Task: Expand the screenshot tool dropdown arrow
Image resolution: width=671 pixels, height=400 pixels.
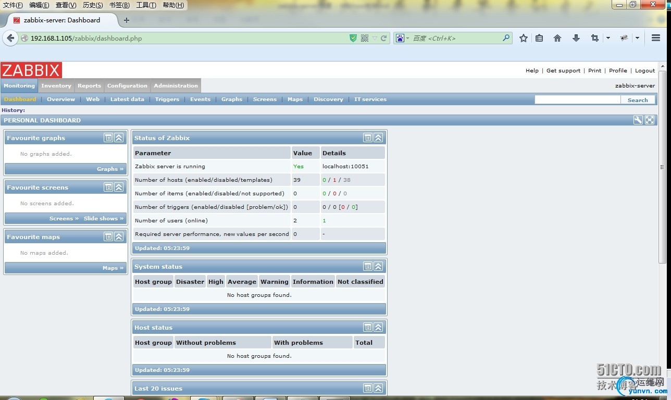Action: point(608,38)
